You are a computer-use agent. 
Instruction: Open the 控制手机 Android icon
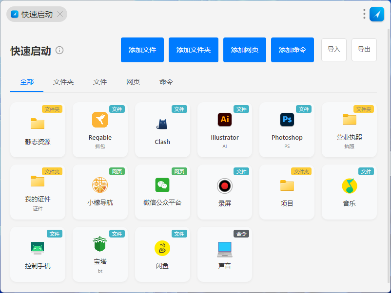click(38, 248)
